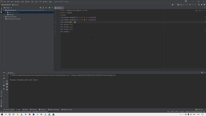
Task: Open Project panel gear options
Action: click(x=50, y=8)
